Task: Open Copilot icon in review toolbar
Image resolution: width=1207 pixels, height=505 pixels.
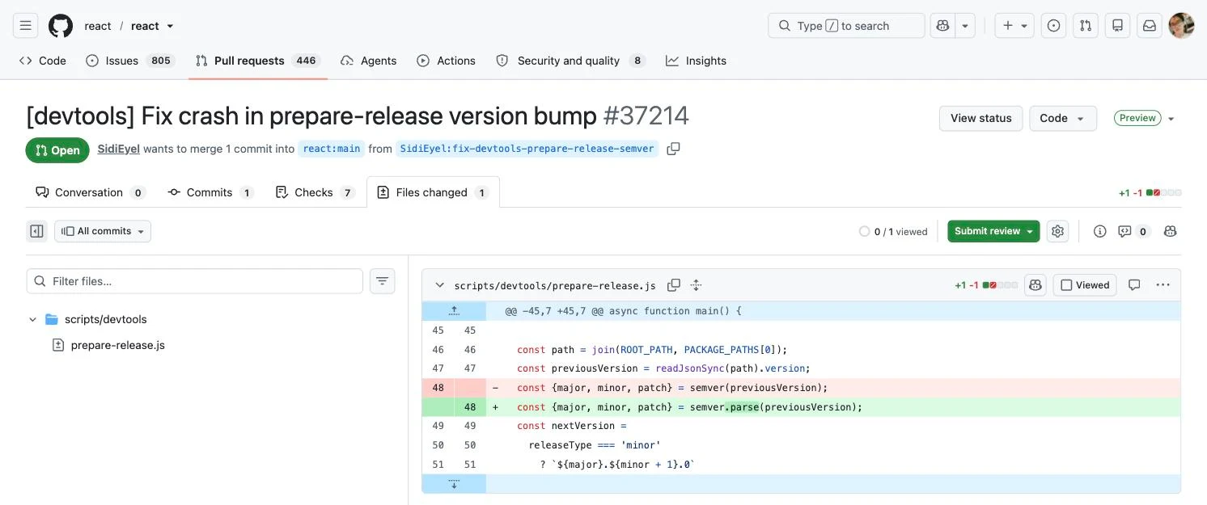Action: [1170, 231]
